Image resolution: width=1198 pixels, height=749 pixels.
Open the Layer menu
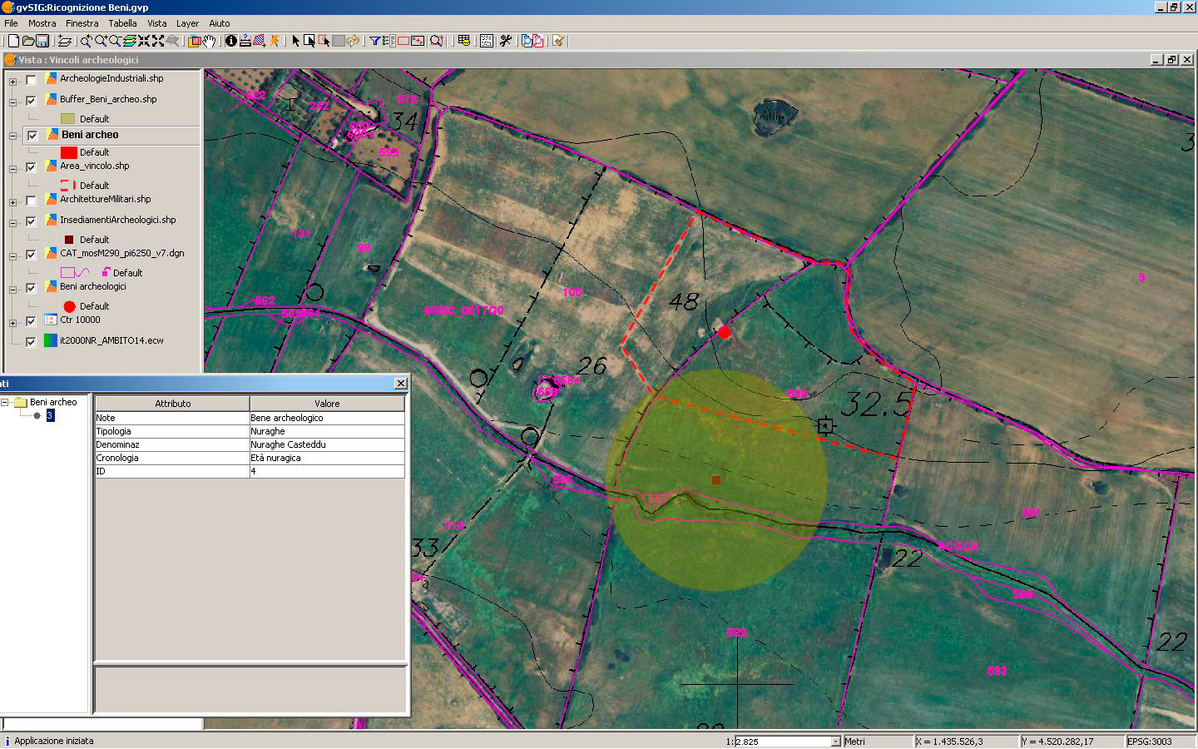(x=187, y=23)
